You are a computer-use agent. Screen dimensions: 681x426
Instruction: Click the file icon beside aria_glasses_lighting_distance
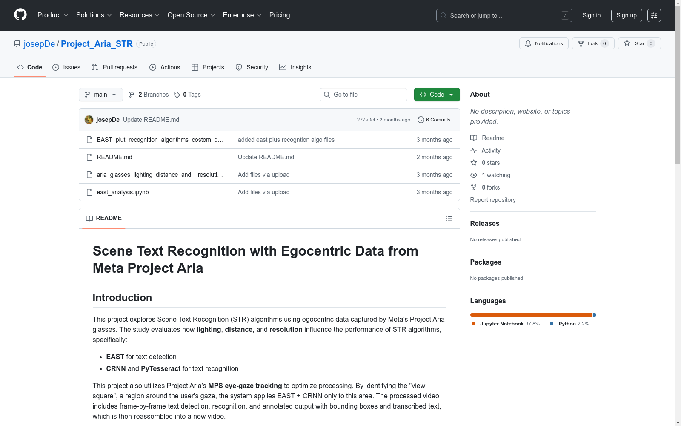89,175
